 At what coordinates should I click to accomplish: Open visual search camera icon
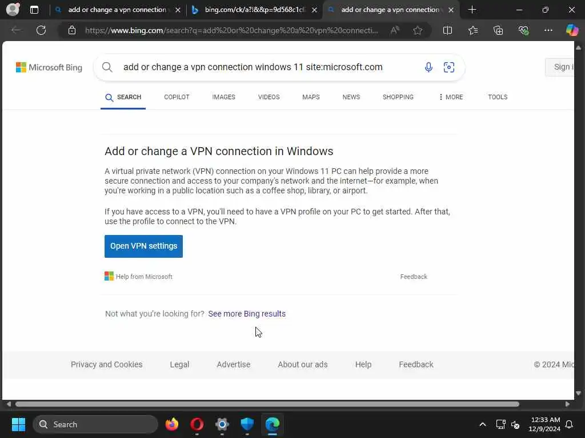tap(449, 67)
